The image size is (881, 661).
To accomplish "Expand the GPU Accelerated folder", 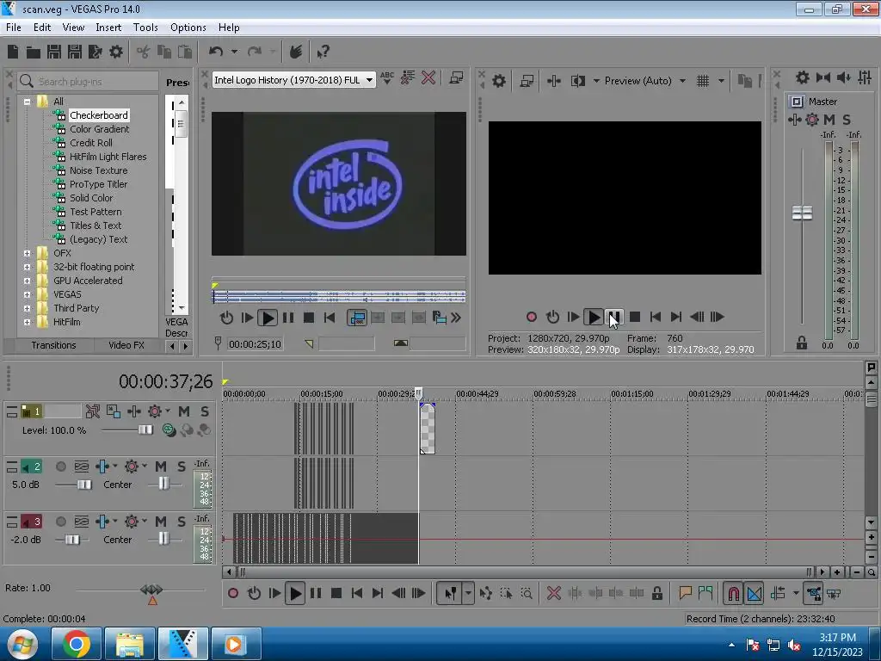I will point(27,281).
